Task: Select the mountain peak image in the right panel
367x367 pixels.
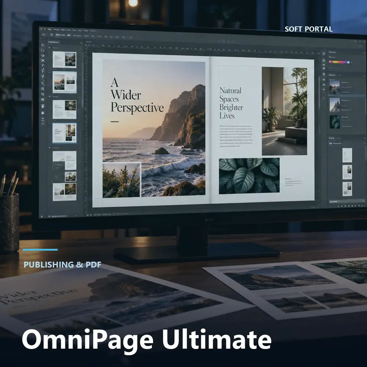Action: (334, 105)
